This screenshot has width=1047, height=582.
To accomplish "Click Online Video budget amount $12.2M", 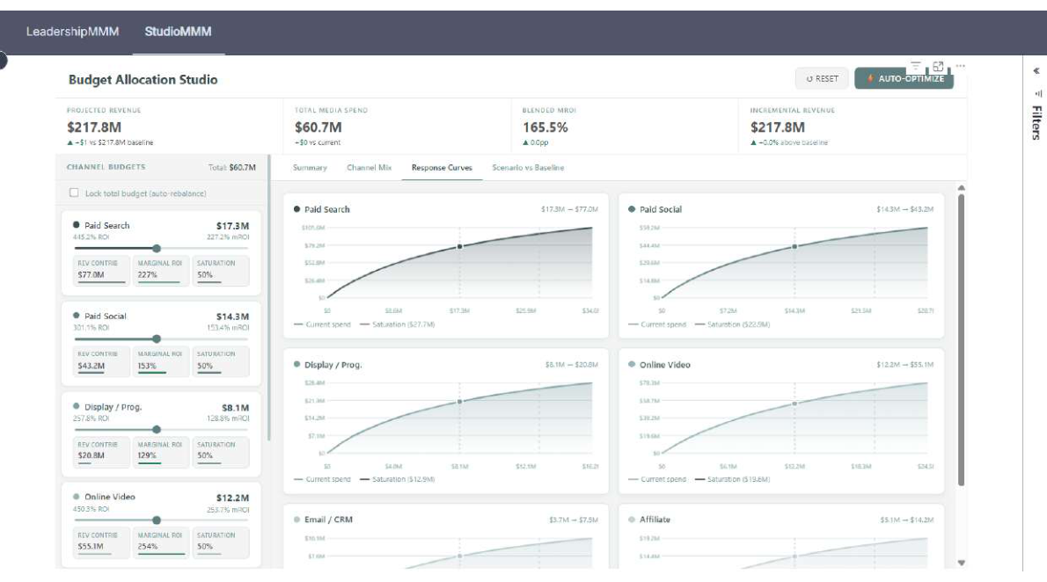I will click(x=232, y=498).
